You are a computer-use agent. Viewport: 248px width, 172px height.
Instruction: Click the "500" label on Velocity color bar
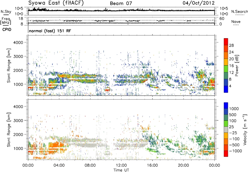click(x=233, y=115)
